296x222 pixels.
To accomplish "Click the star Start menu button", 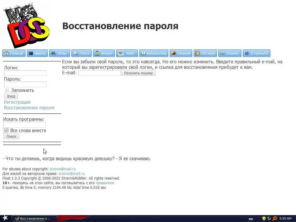I will (x=5, y=218).
